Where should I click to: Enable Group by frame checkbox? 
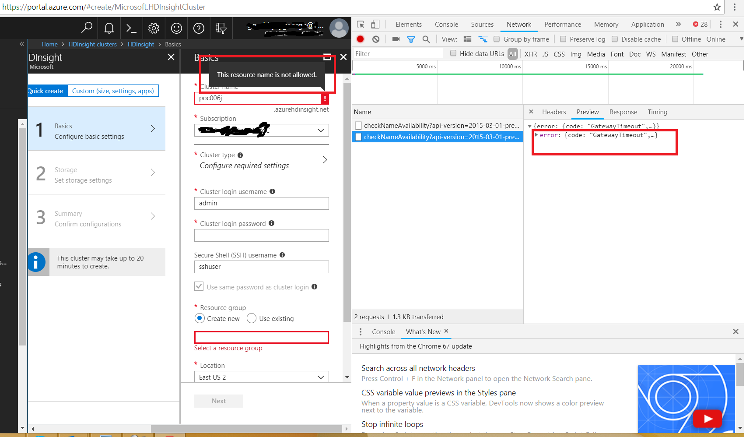pos(497,39)
